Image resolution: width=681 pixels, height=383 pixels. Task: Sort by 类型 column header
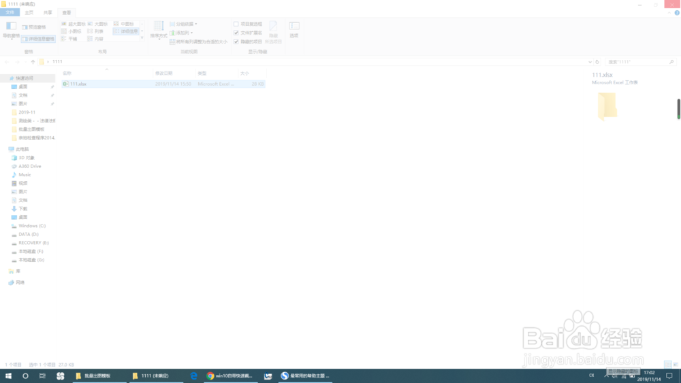pyautogui.click(x=217, y=73)
